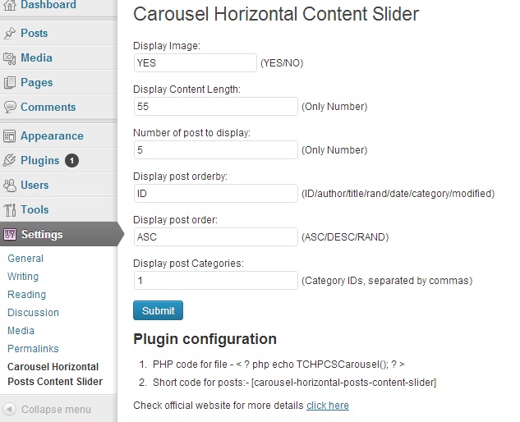Viewport: 520px width, 422px height.
Task: Click the Posts pushpin icon
Action: point(10,33)
